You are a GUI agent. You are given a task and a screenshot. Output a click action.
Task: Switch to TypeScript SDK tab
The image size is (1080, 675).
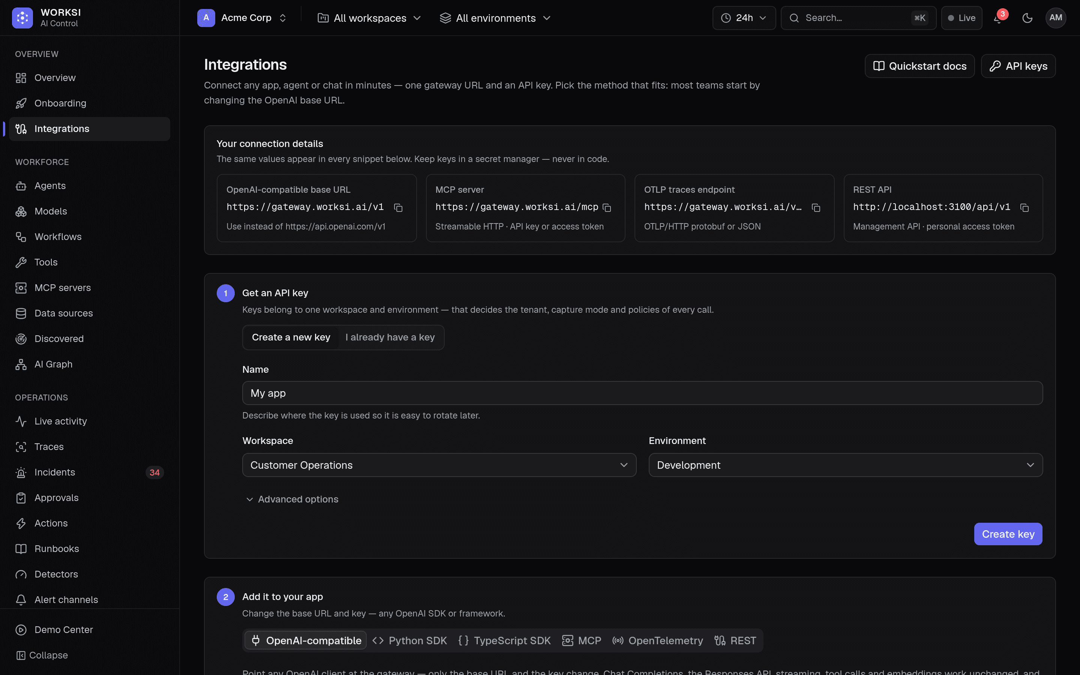(x=504, y=640)
